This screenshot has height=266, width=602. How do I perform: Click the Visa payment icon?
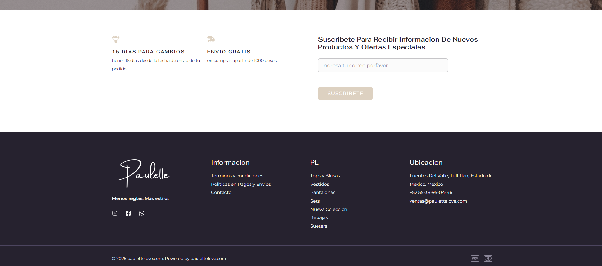tap(475, 258)
